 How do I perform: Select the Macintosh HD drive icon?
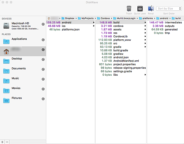(x=6, y=25)
